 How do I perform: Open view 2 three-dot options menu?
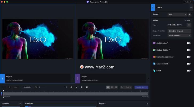(x=148, y=78)
